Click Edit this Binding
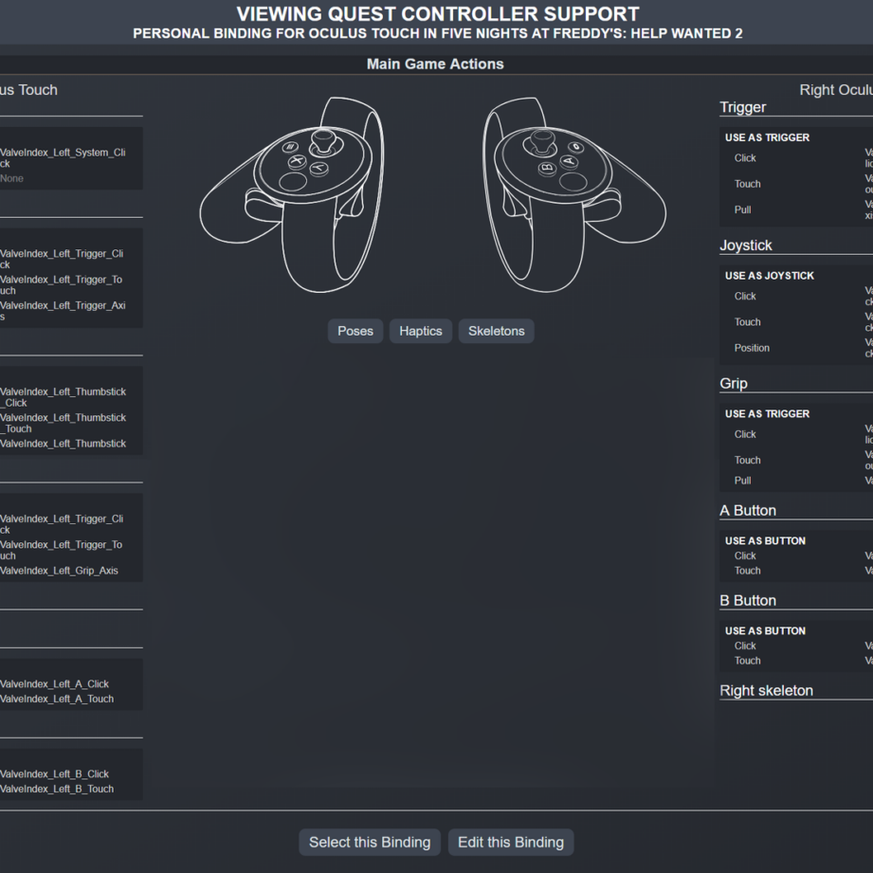The width and height of the screenshot is (873, 873). 511,843
